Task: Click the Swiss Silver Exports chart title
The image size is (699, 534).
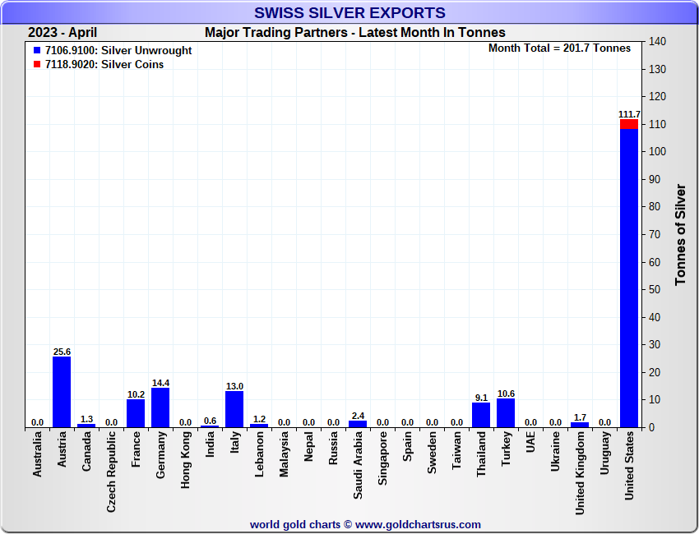Action: [x=349, y=13]
